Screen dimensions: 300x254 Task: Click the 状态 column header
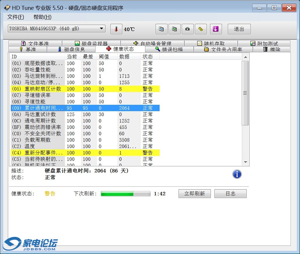tap(150, 57)
